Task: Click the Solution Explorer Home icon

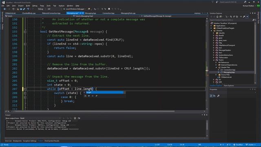Action: pyautogui.click(x=217, y=17)
